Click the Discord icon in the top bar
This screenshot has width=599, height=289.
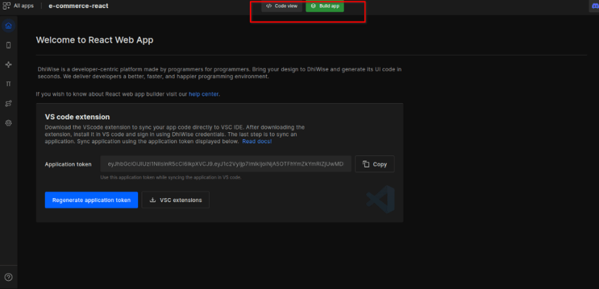[x=594, y=6]
